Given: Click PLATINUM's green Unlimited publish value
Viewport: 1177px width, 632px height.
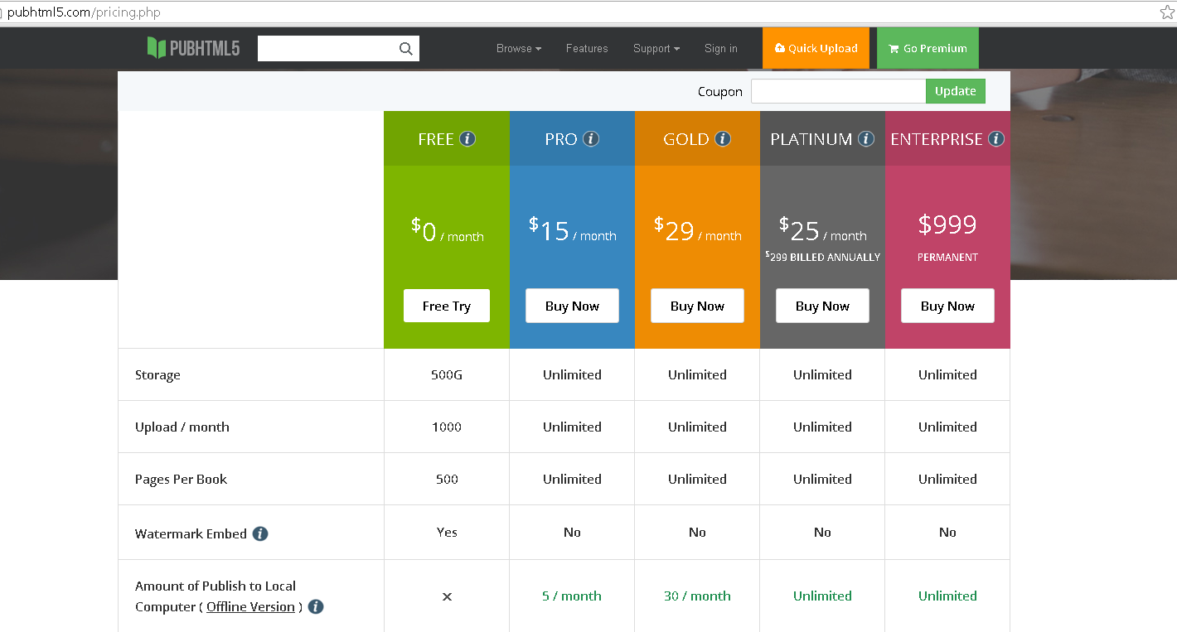Looking at the screenshot, I should pyautogui.click(x=822, y=596).
